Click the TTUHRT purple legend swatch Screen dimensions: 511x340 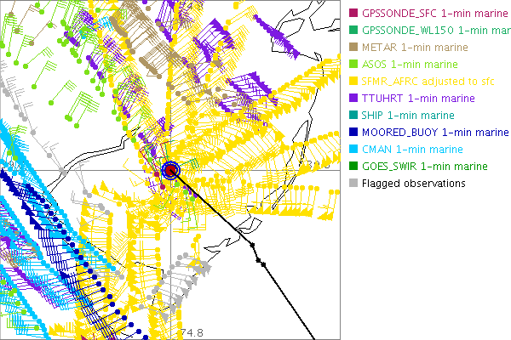tap(353, 98)
